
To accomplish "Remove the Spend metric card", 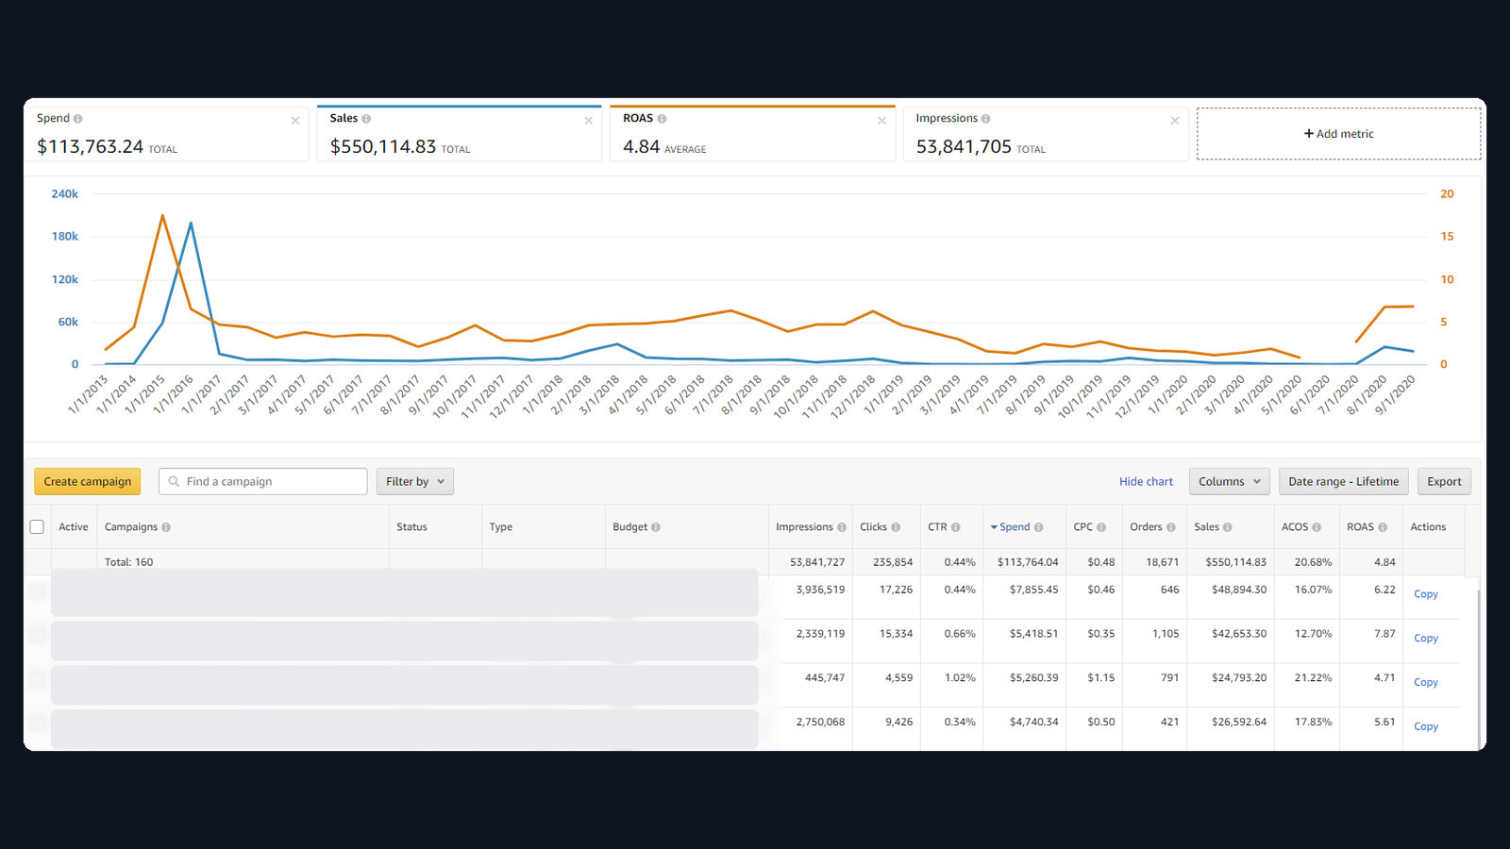I will click(x=295, y=121).
